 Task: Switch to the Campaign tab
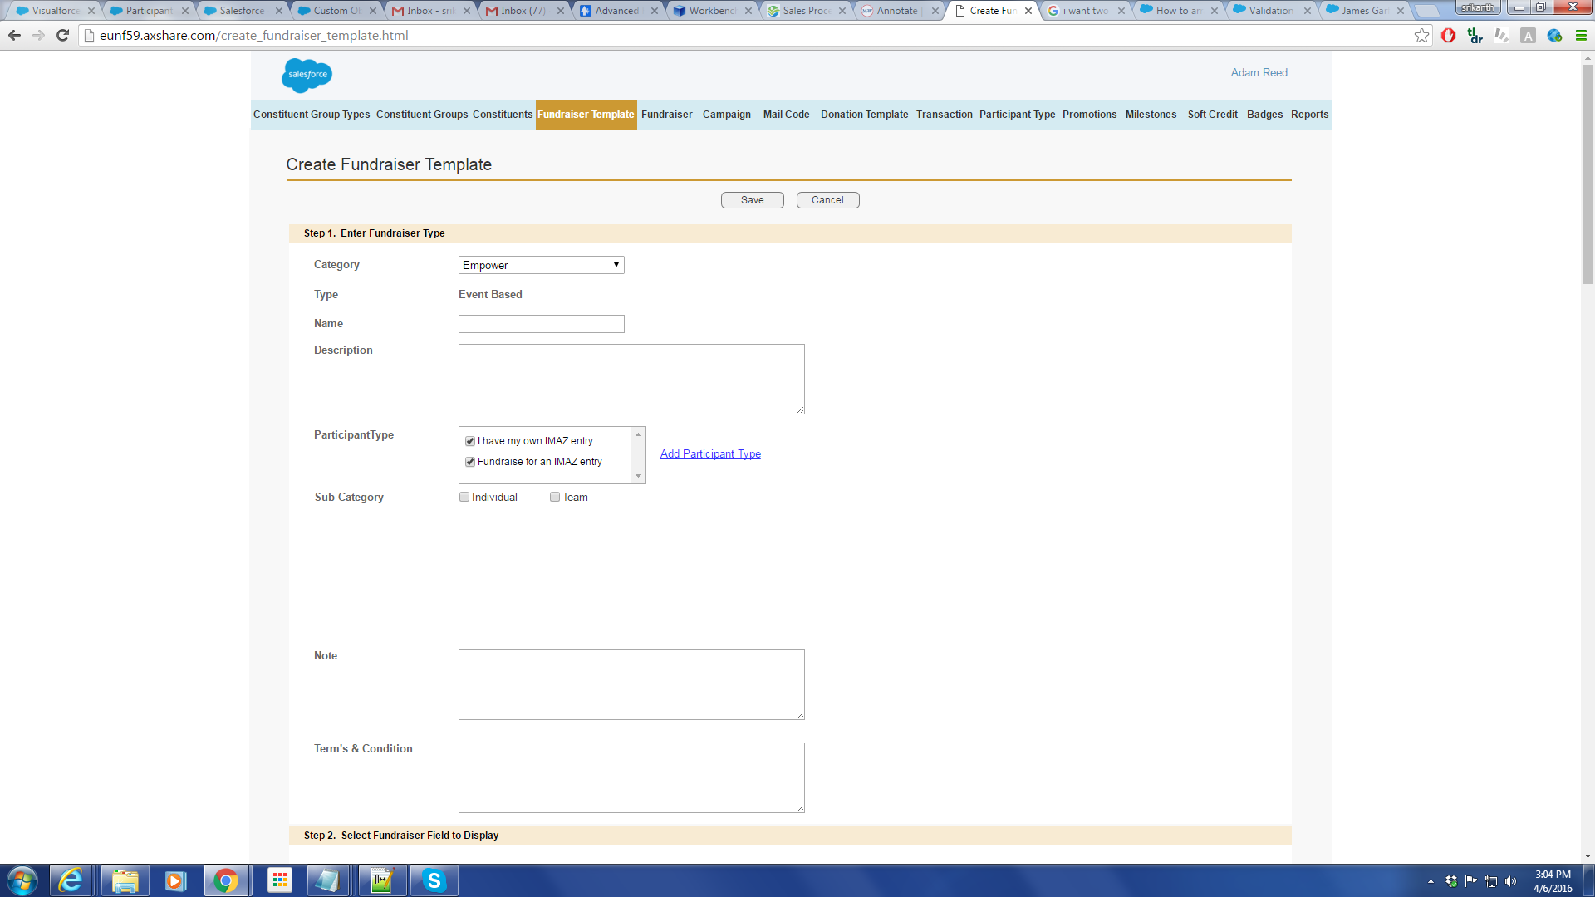[x=726, y=115]
